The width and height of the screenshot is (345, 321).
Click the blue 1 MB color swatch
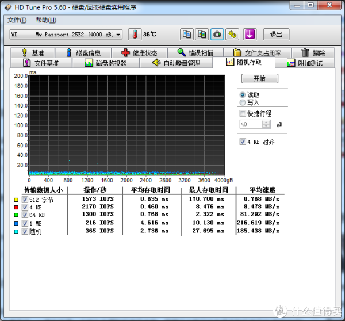(16, 223)
